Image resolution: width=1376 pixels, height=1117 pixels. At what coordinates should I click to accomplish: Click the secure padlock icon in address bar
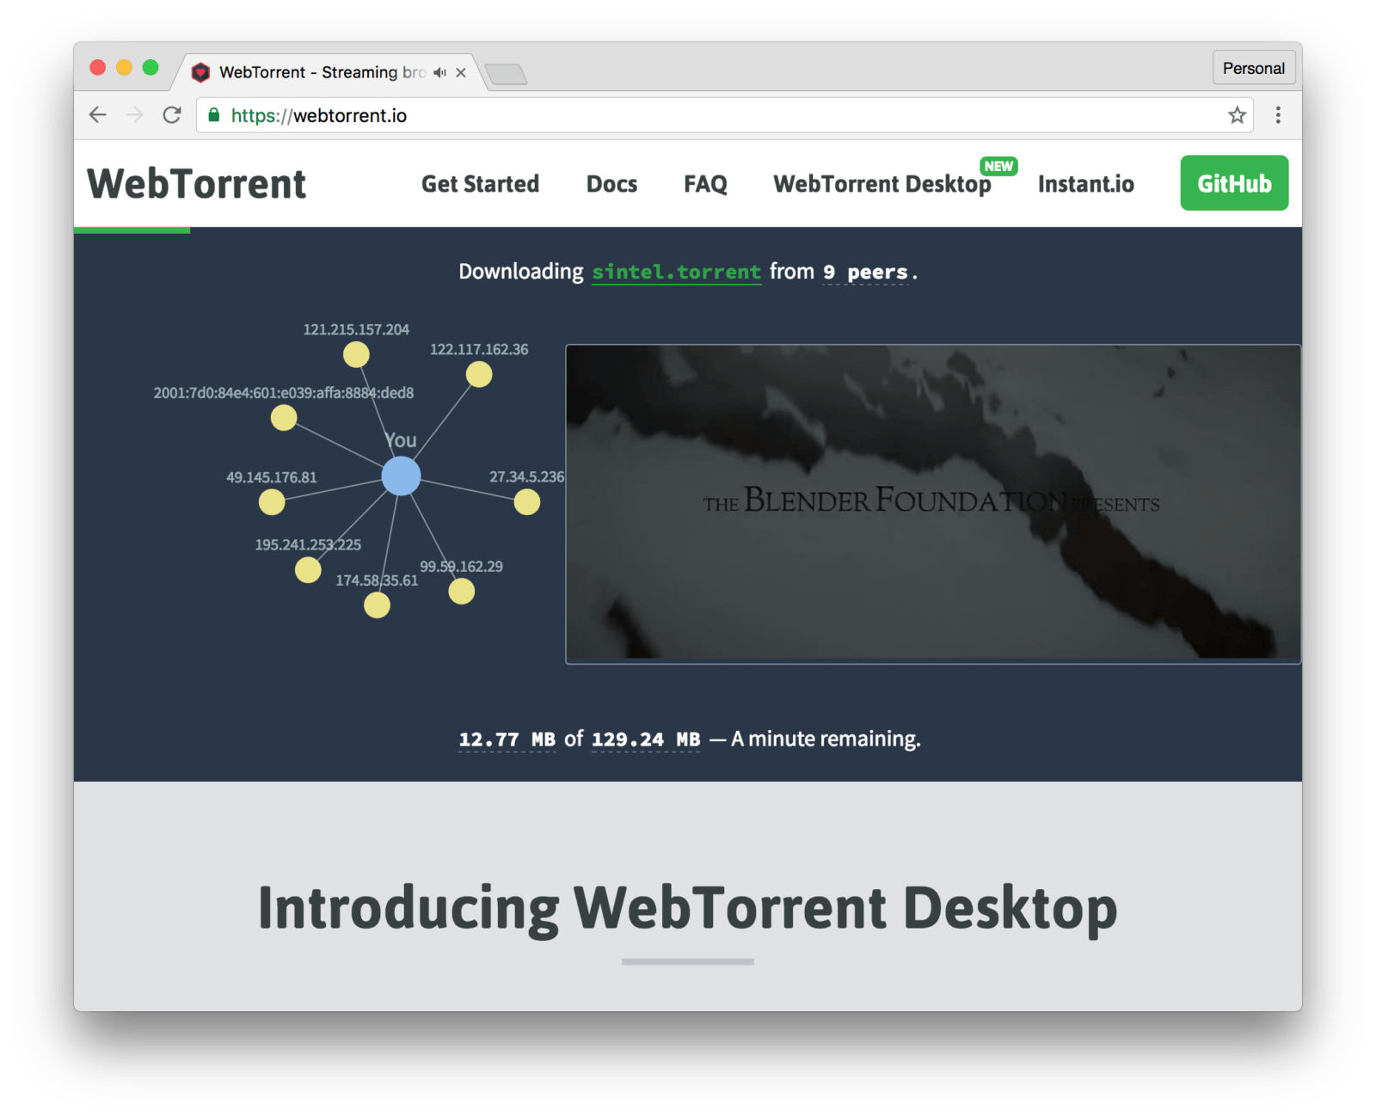point(214,115)
